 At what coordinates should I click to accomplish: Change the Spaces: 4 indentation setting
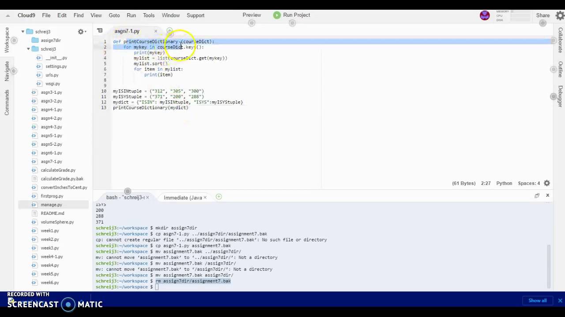(x=529, y=183)
